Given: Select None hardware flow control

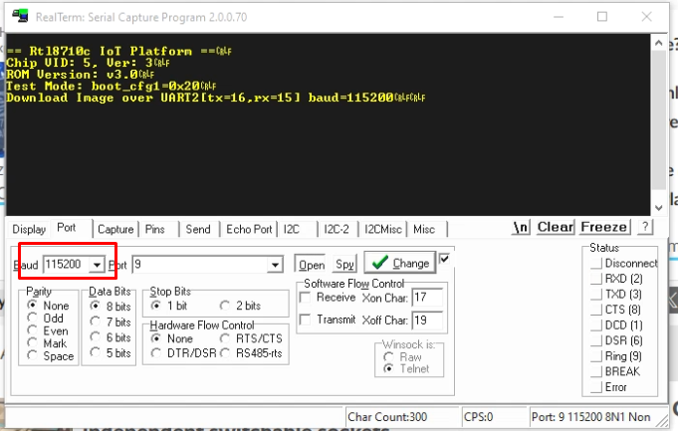Looking at the screenshot, I should click(x=172, y=338).
